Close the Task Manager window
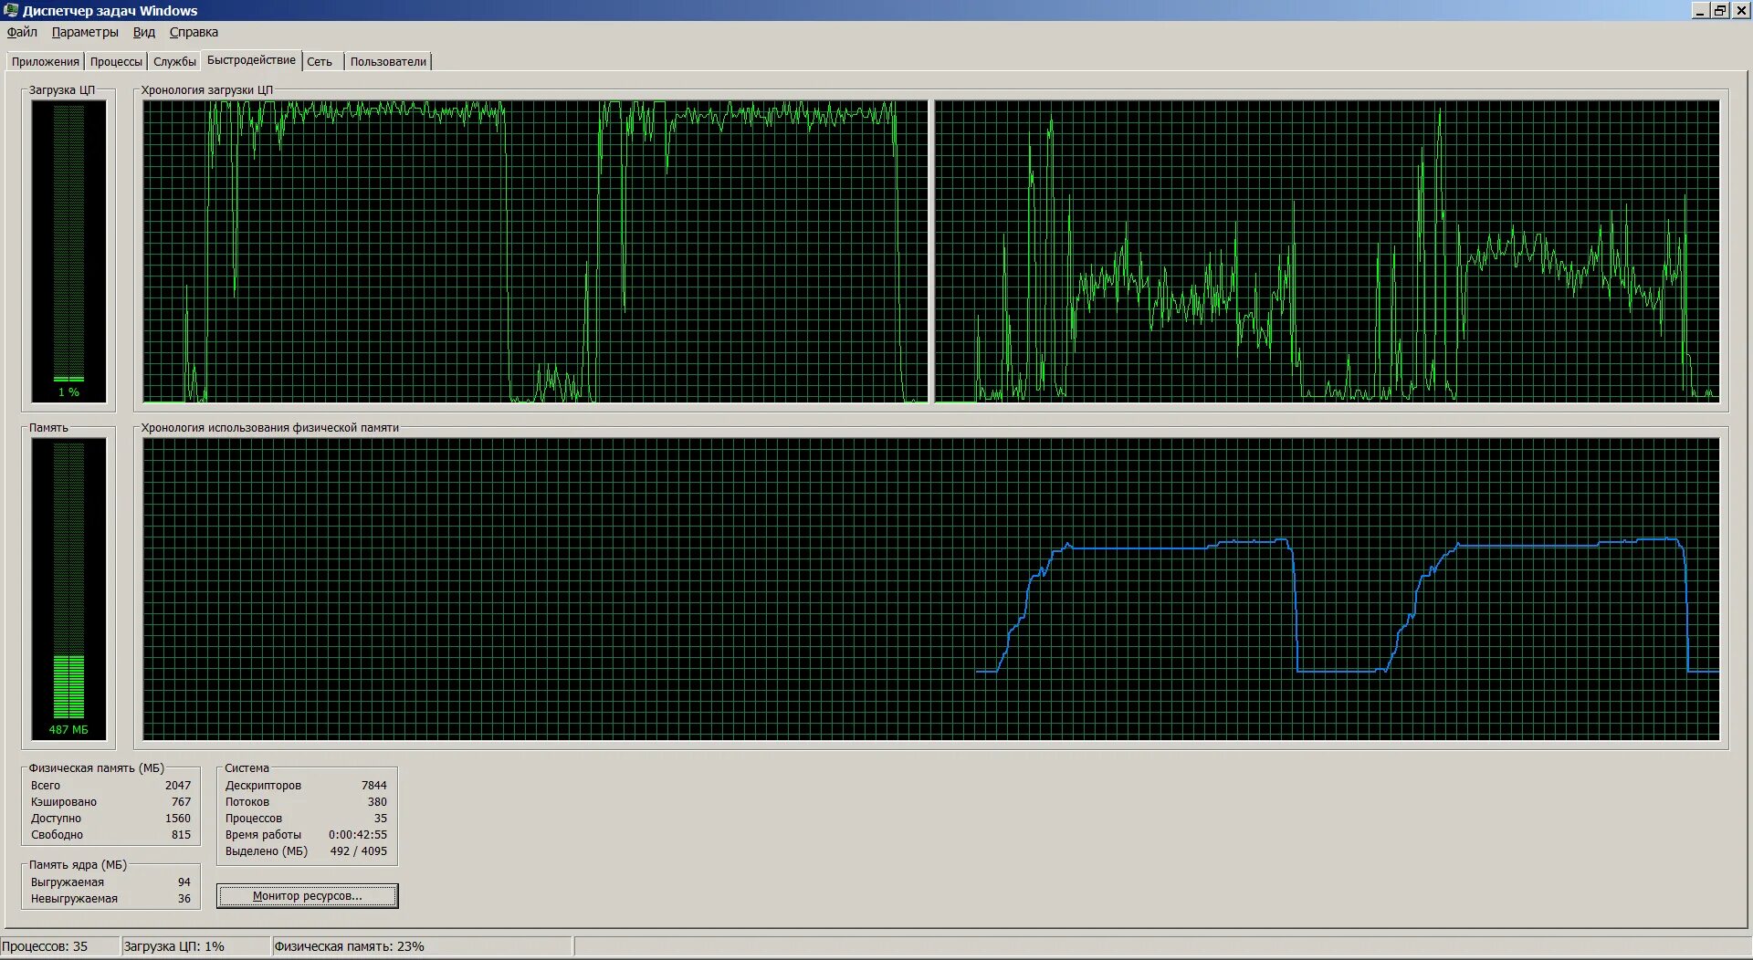The width and height of the screenshot is (1753, 960). pyautogui.click(x=1739, y=11)
